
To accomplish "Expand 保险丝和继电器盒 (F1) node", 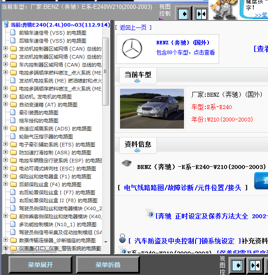I will pos(5,176).
